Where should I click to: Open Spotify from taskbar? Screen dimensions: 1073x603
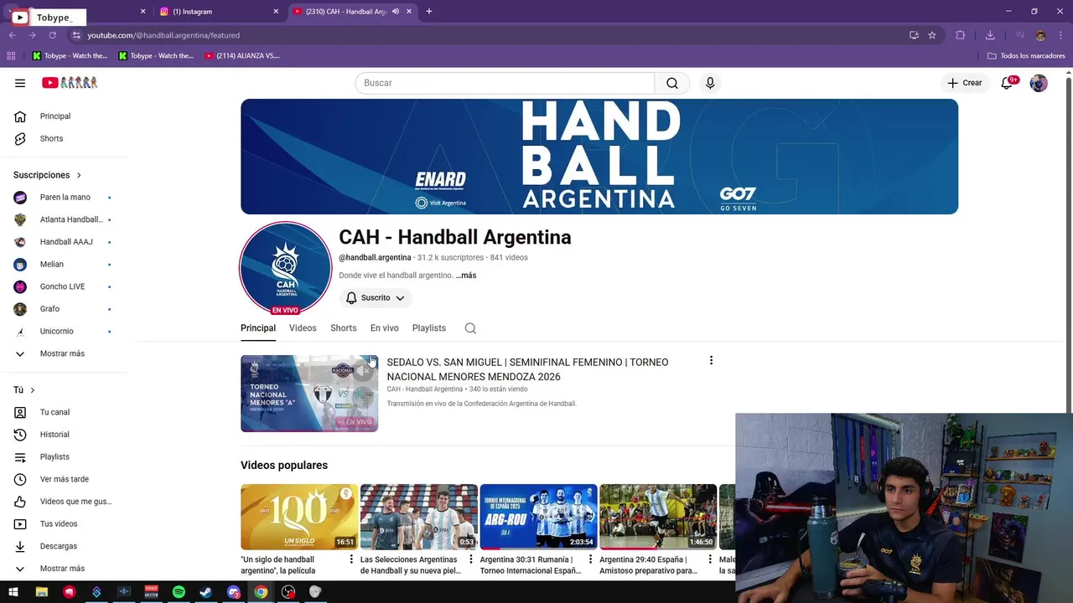pyautogui.click(x=179, y=592)
